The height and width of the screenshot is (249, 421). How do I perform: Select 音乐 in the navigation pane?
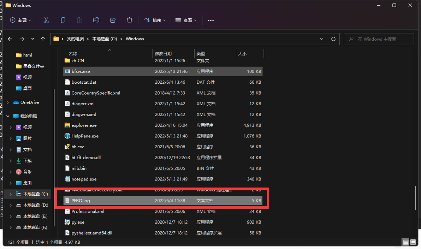tap(24, 172)
